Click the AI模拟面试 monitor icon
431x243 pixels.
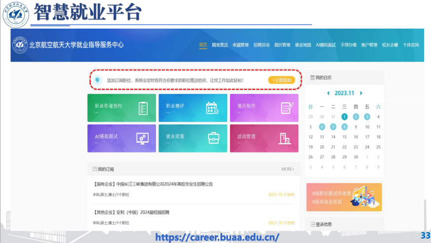pyautogui.click(x=143, y=138)
